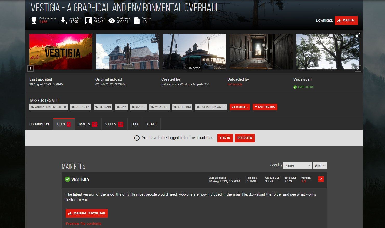
Task: Click the 1,666 endorsements count
Action: click(x=43, y=22)
